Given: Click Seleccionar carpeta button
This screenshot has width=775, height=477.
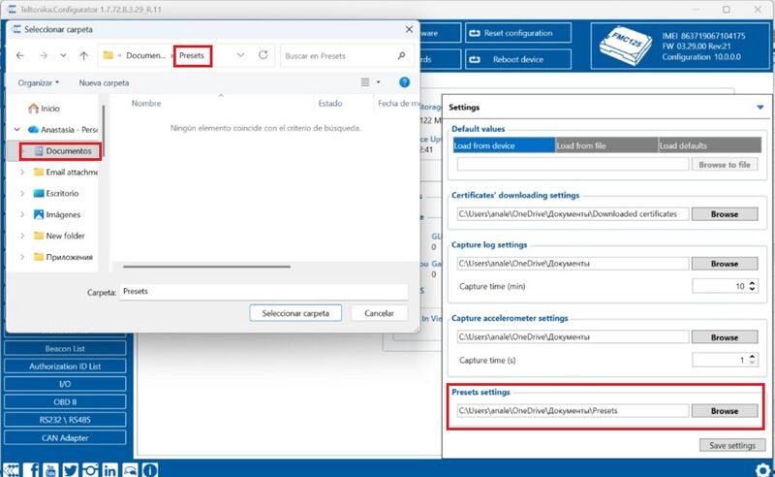Looking at the screenshot, I should (295, 313).
